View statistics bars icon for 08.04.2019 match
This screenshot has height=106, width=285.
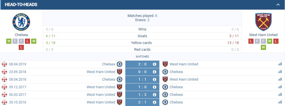coord(280,64)
